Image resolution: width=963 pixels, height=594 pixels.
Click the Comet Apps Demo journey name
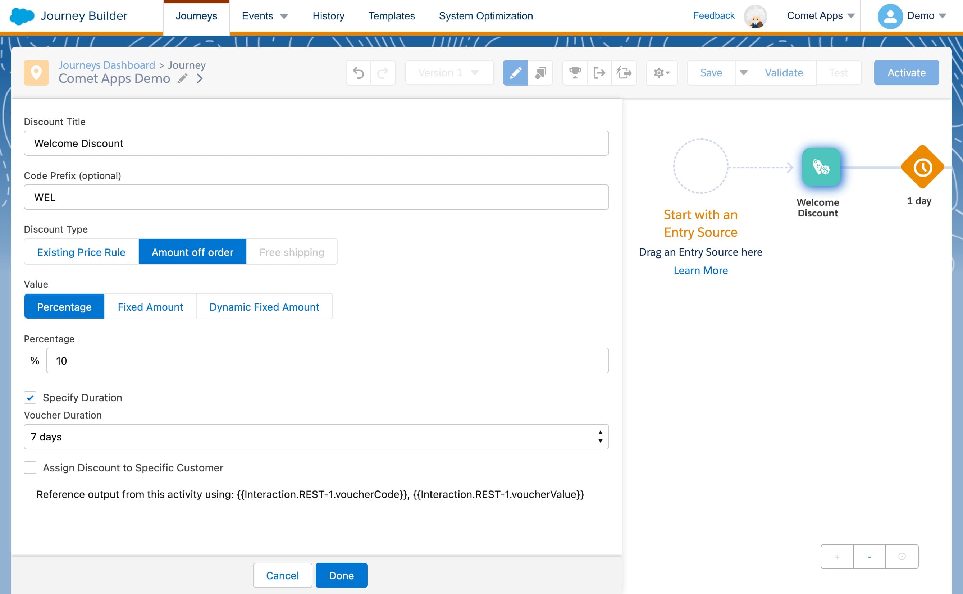coord(114,79)
